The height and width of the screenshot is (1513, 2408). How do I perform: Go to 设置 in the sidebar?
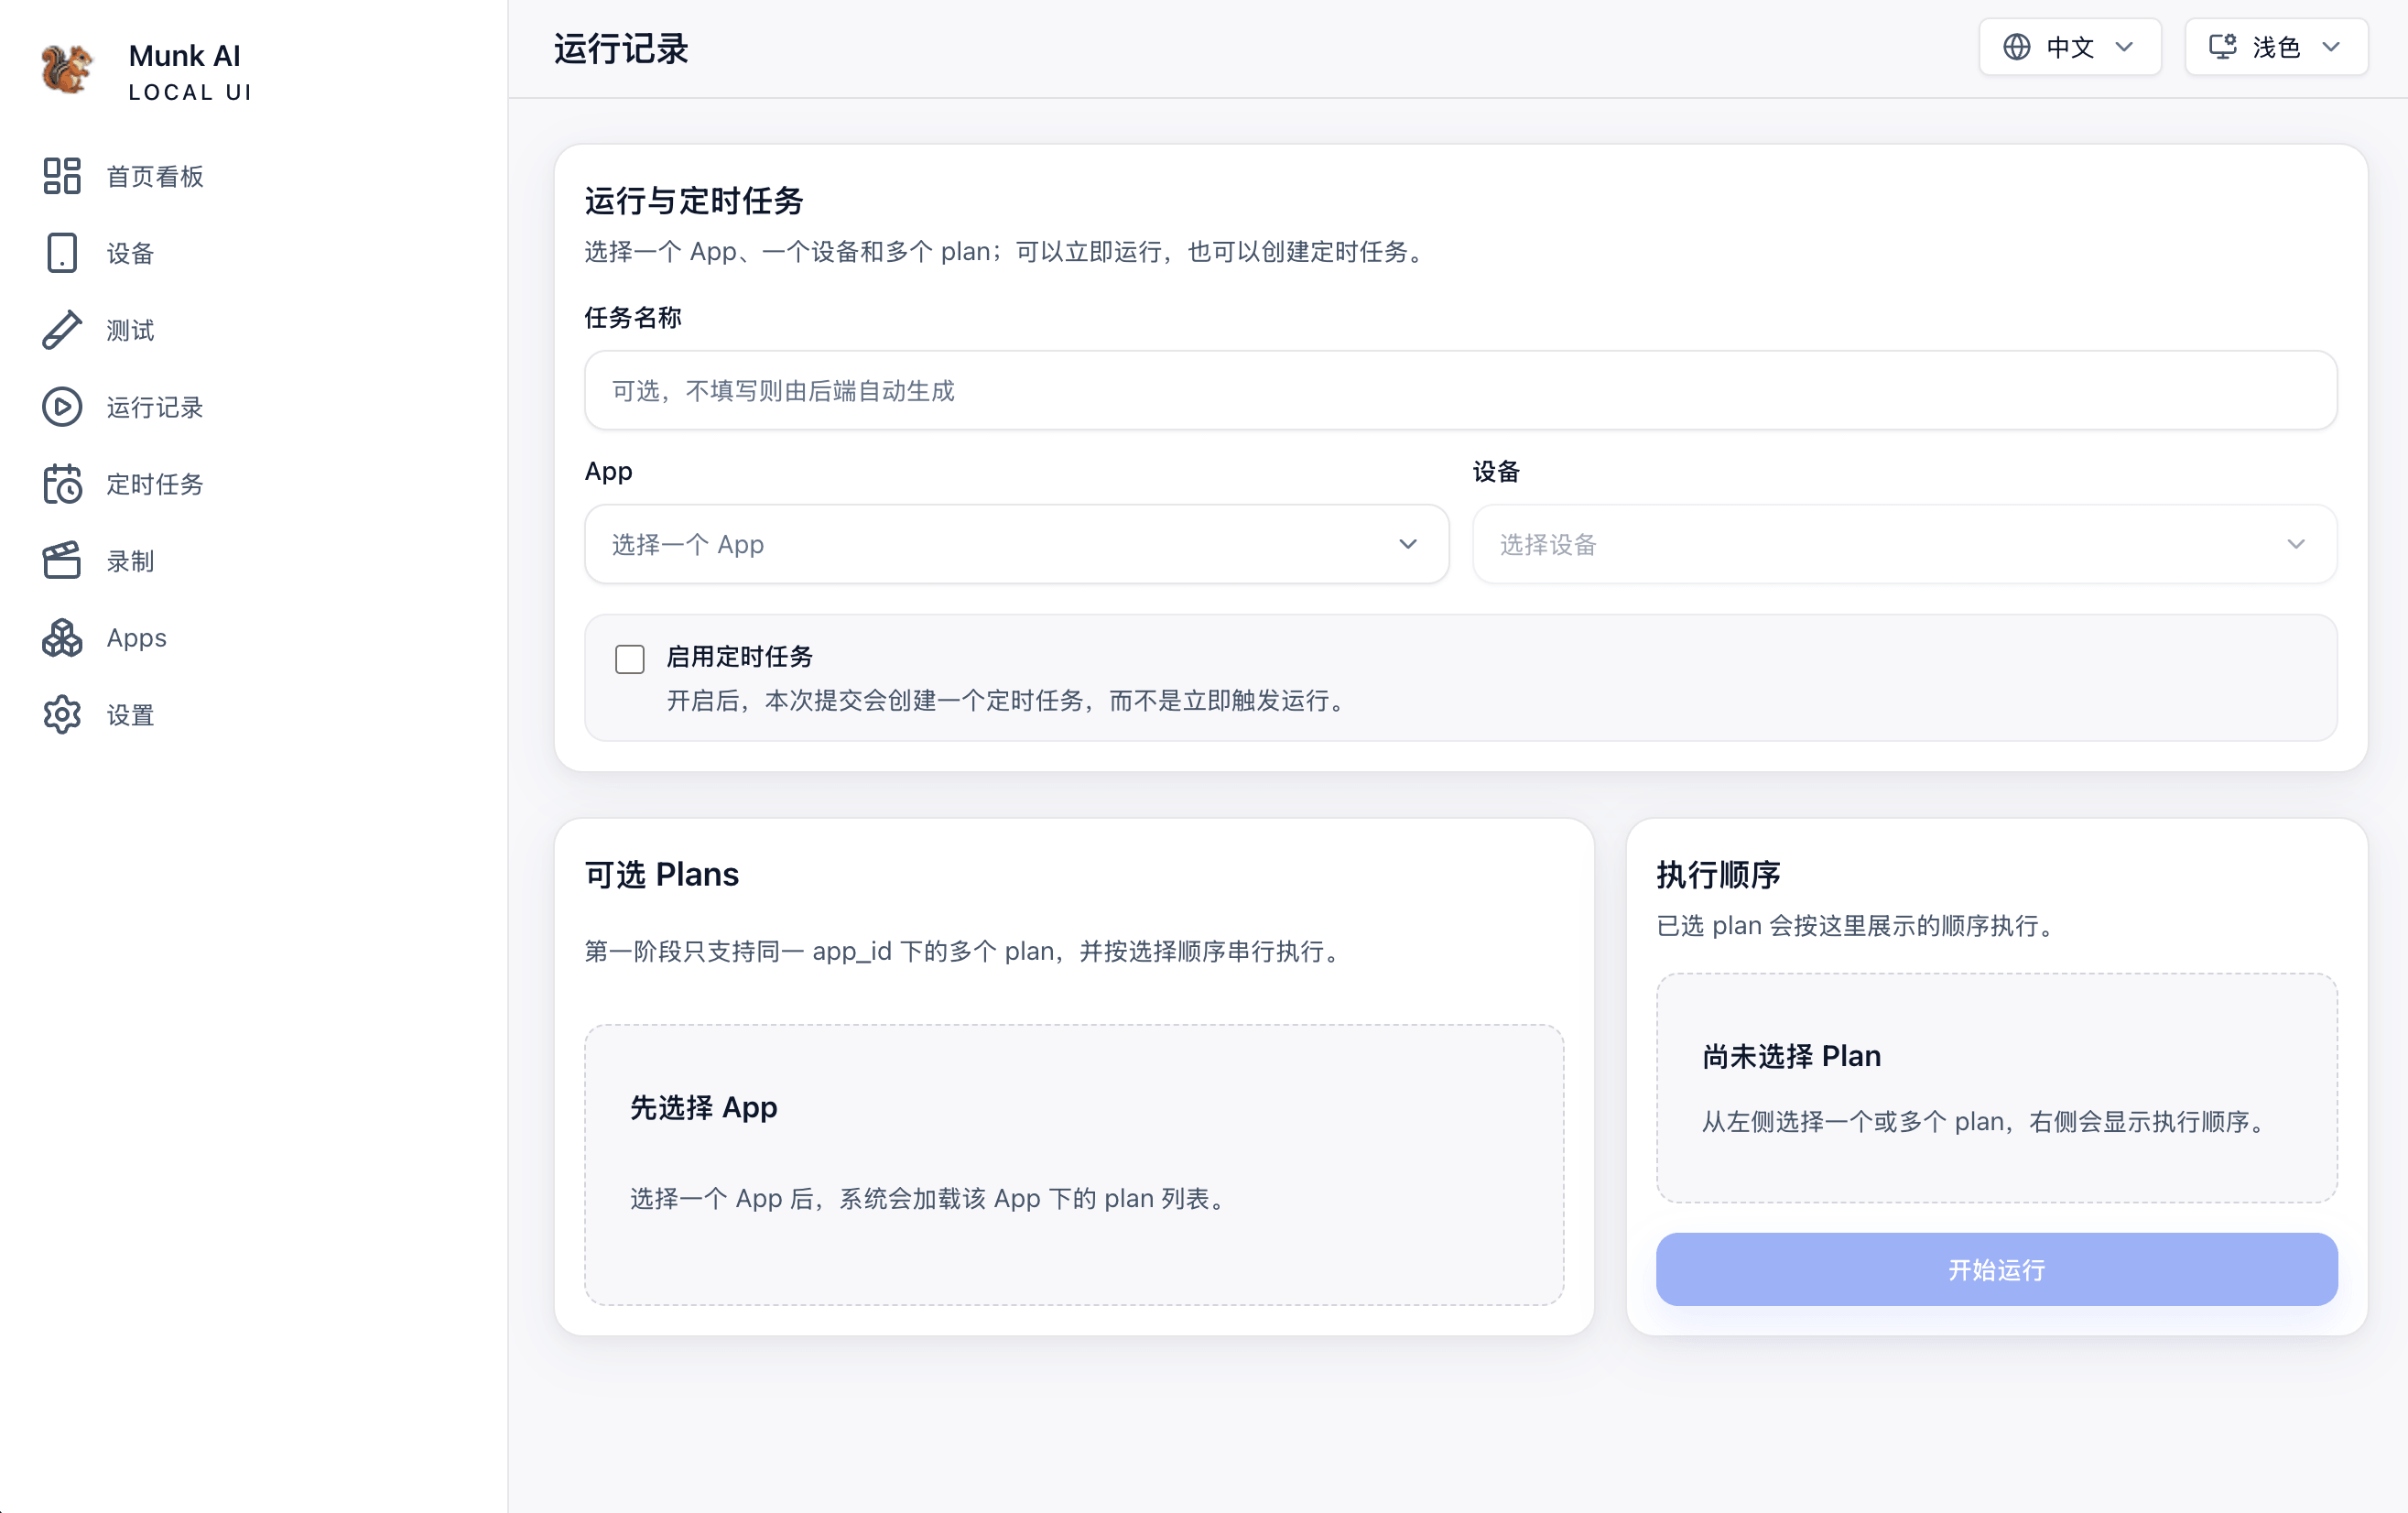click(131, 716)
